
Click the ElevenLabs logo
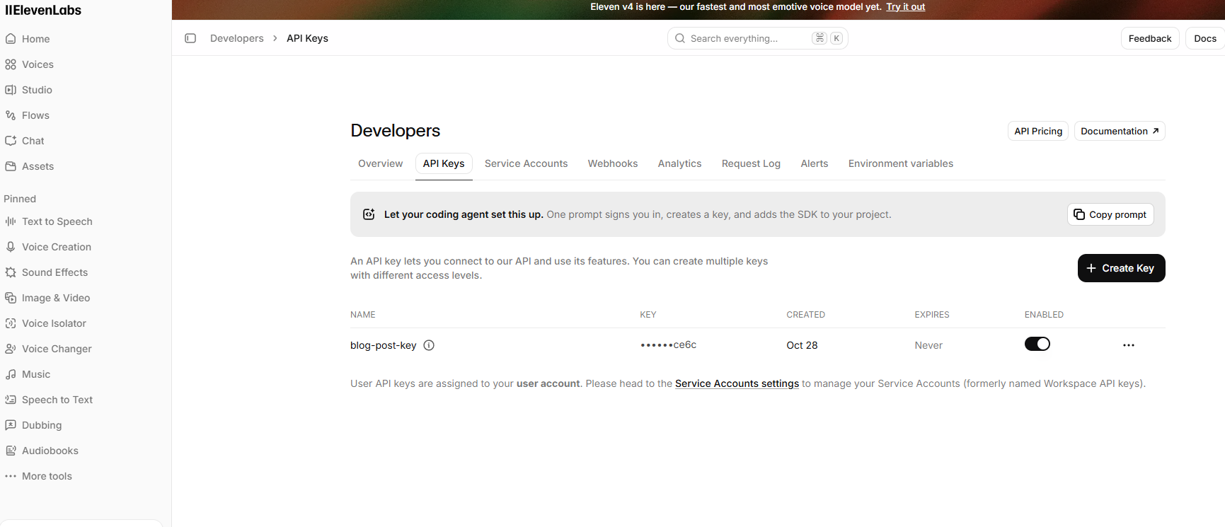pos(43,10)
